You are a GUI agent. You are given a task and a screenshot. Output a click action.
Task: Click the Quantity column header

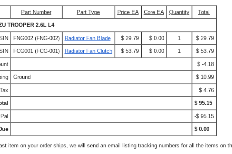tap(179, 12)
